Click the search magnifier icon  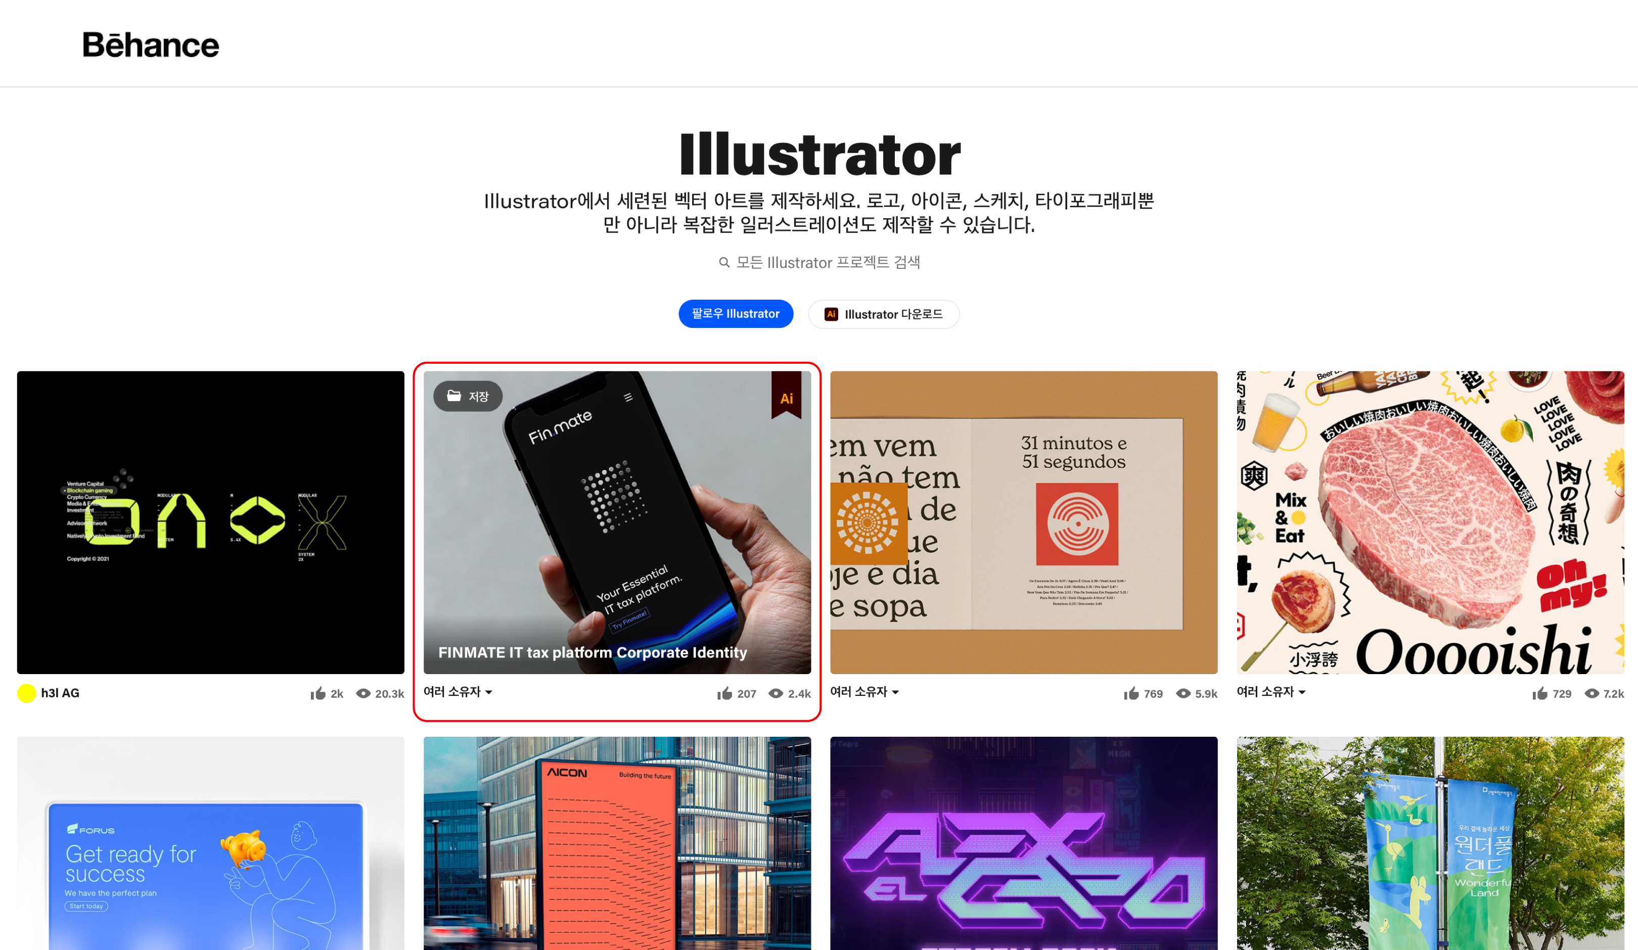724,263
